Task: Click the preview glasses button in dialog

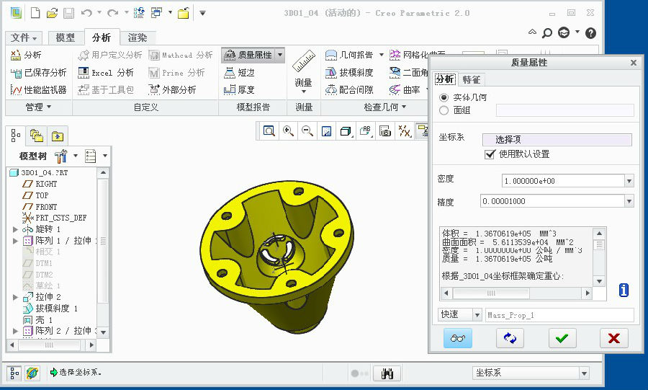Action: (457, 338)
